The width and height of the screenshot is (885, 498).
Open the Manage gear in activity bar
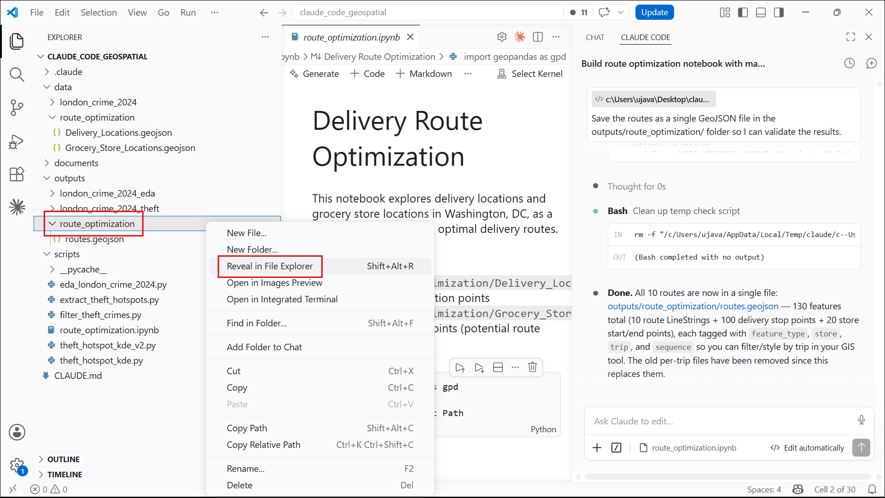[17, 465]
